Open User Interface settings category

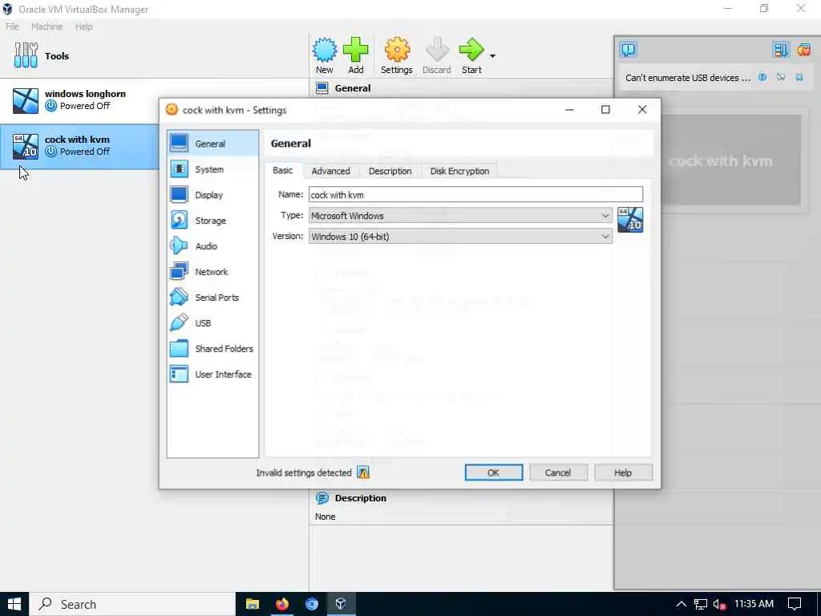[x=212, y=375]
